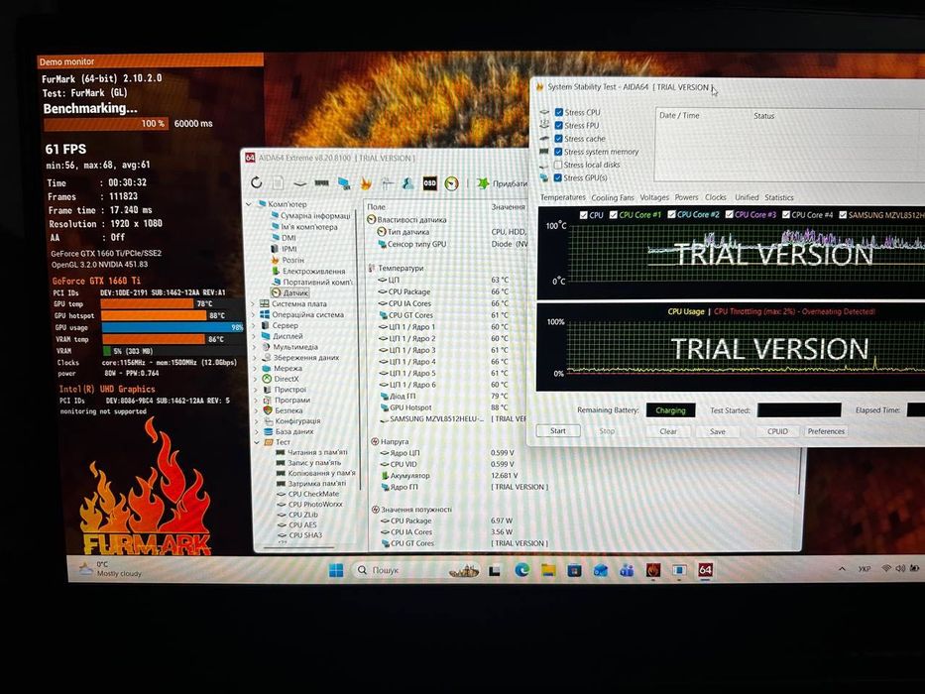Image resolution: width=925 pixels, height=694 pixels.
Task: Switch to the Powers tab
Action: (686, 197)
